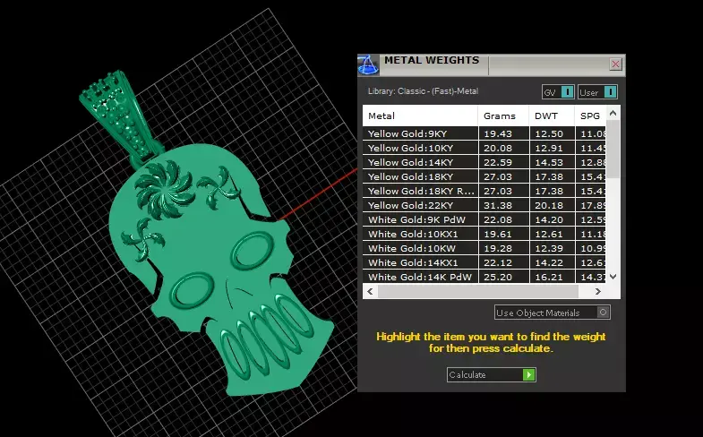Select the Yellow Gold:9KY row
Image resolution: width=703 pixels, height=437 pixels.
click(484, 133)
